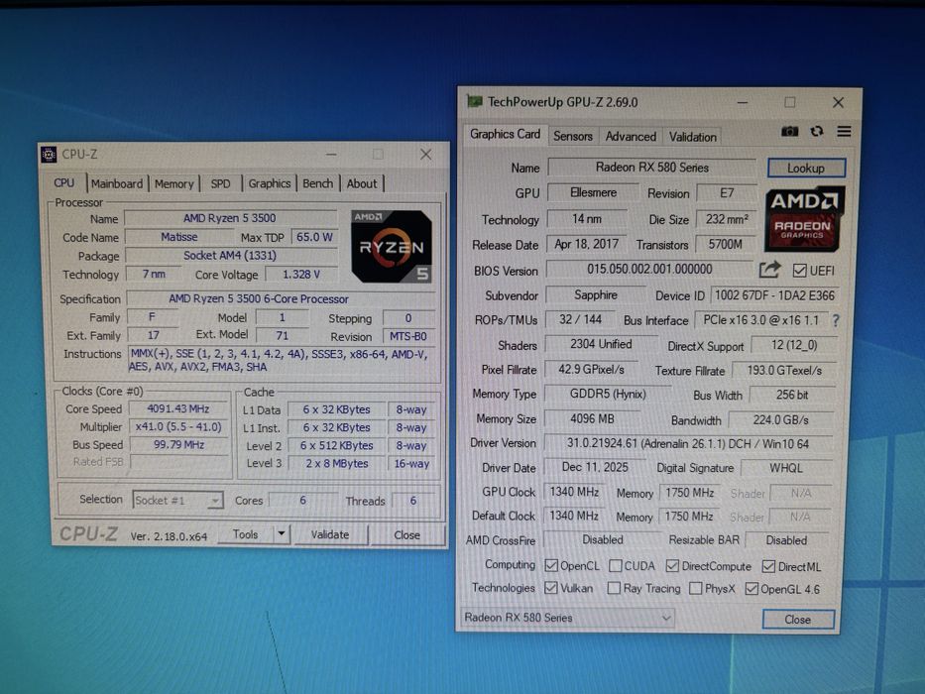Toggle the PhysX checkbox
This screenshot has width=925, height=694.
(696, 588)
